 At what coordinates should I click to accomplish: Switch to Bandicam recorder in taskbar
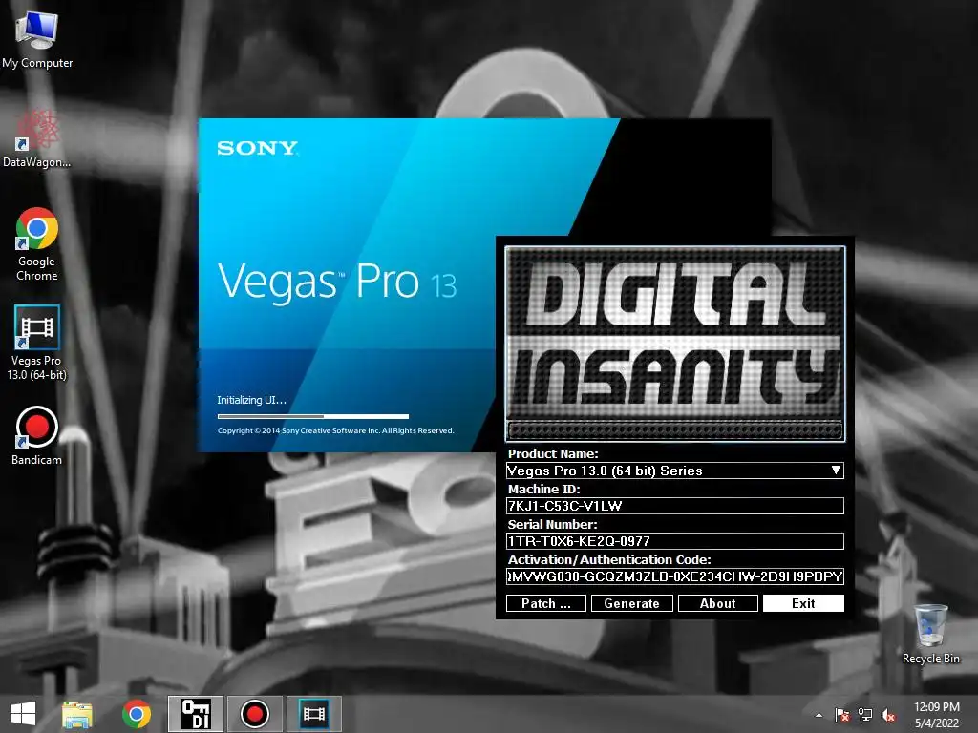(254, 714)
